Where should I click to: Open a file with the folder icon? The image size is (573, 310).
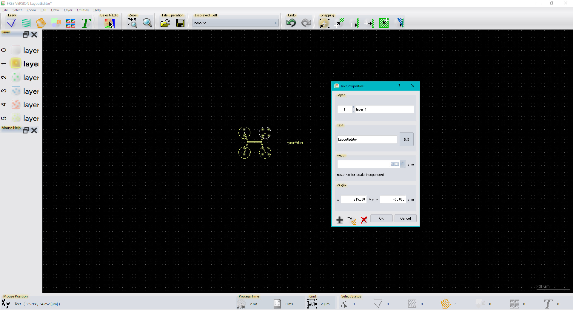(165, 23)
